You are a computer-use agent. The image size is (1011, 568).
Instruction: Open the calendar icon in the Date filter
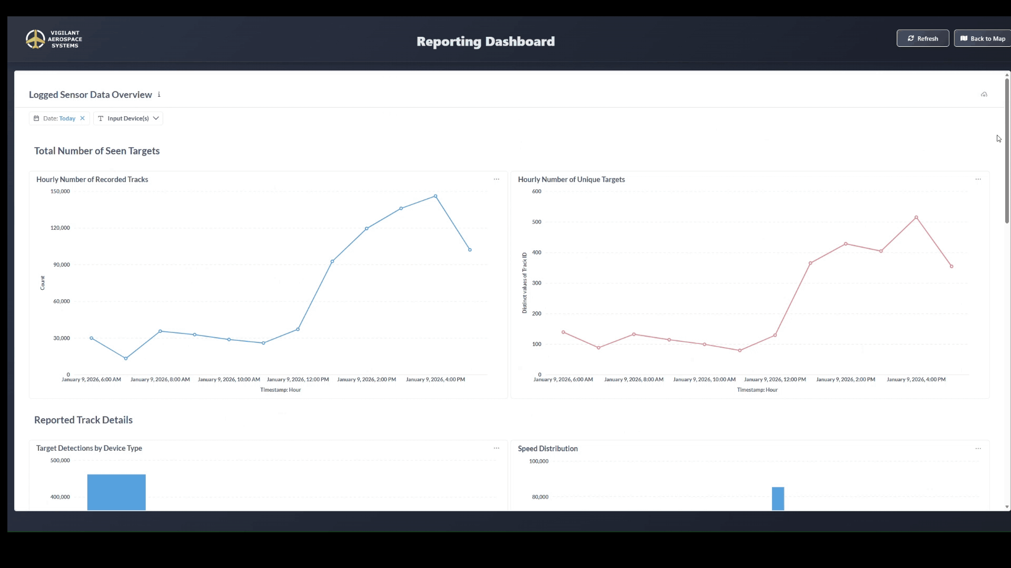[36, 118]
